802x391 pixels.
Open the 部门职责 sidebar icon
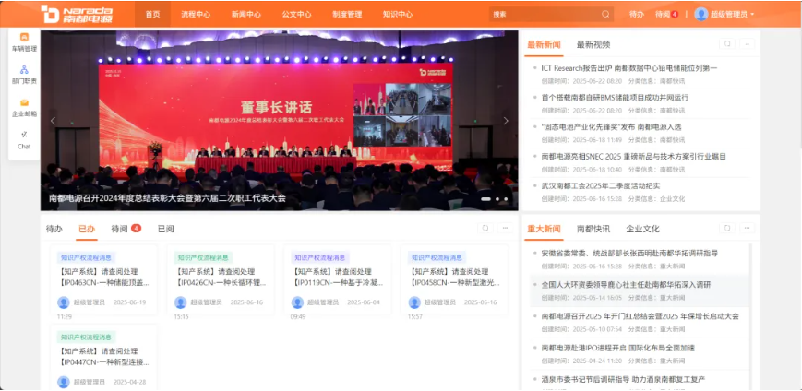click(x=24, y=69)
